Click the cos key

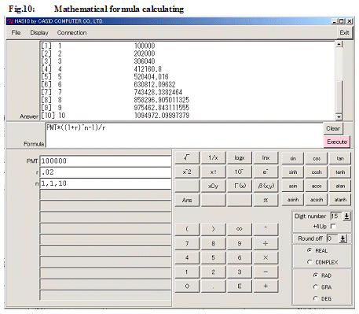pyautogui.click(x=317, y=158)
